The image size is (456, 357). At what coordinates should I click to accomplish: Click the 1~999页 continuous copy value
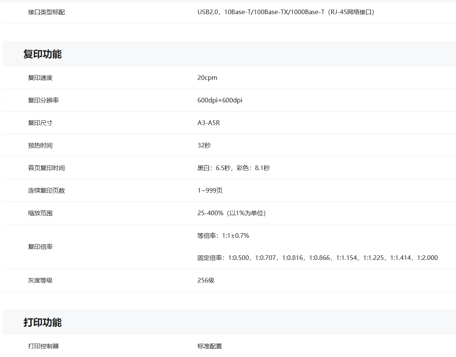210,191
